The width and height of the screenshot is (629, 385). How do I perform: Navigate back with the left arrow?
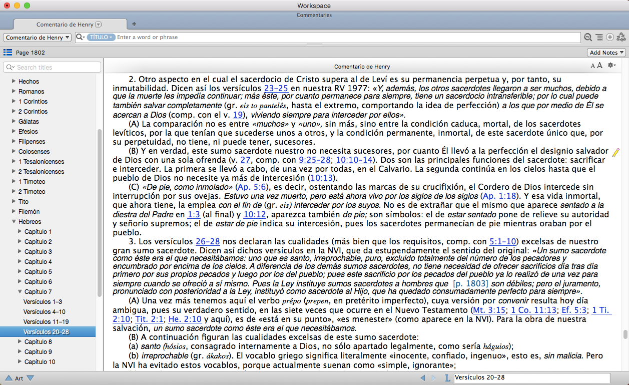tap(423, 378)
